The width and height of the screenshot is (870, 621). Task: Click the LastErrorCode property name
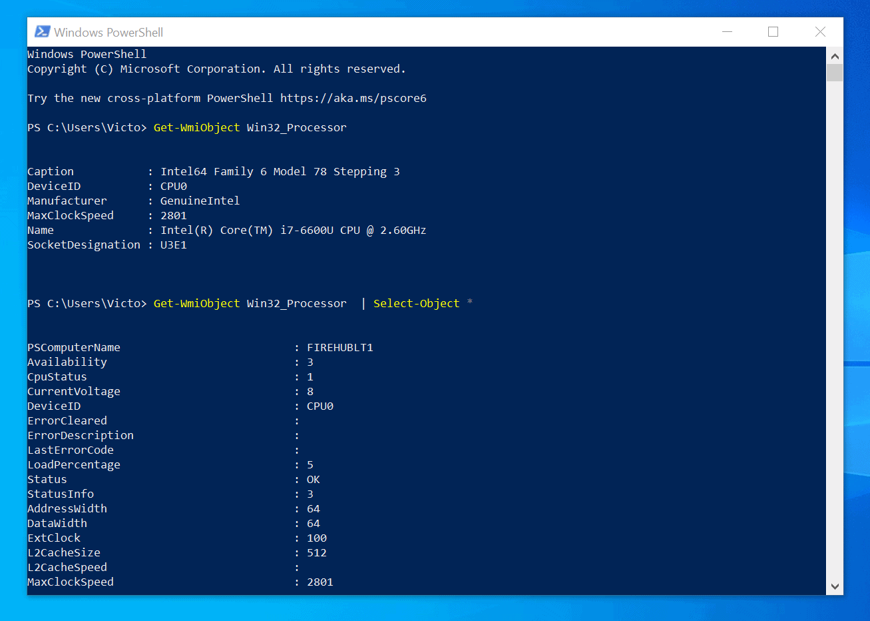[71, 450]
